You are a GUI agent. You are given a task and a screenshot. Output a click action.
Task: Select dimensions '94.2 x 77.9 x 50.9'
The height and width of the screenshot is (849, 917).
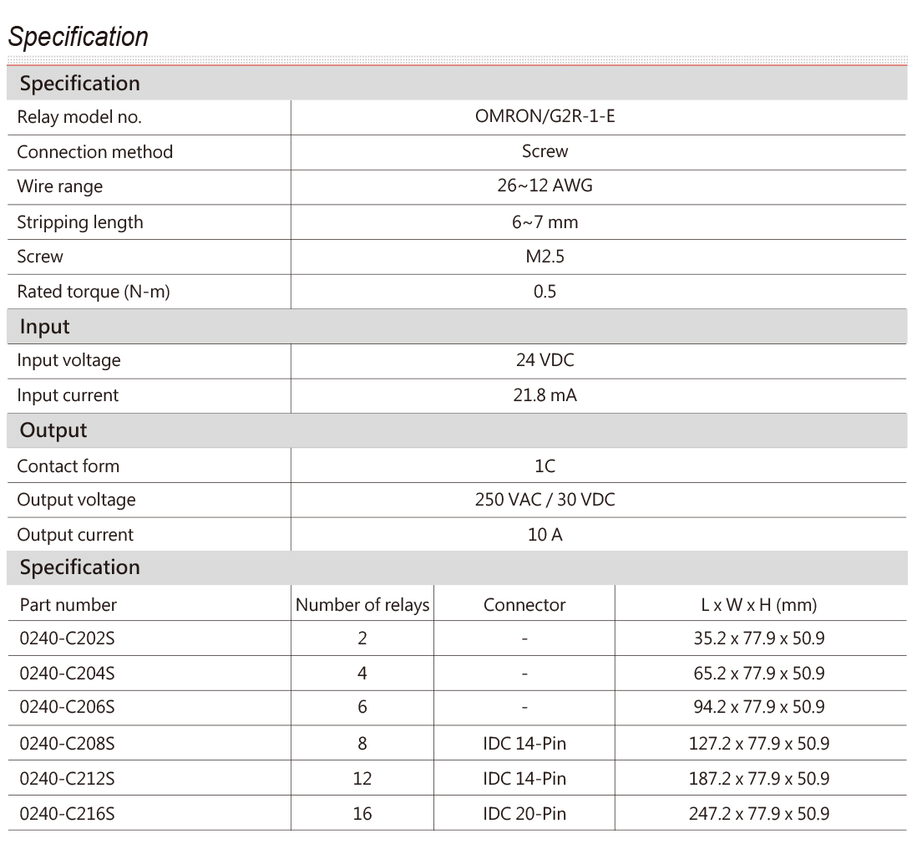click(x=758, y=708)
